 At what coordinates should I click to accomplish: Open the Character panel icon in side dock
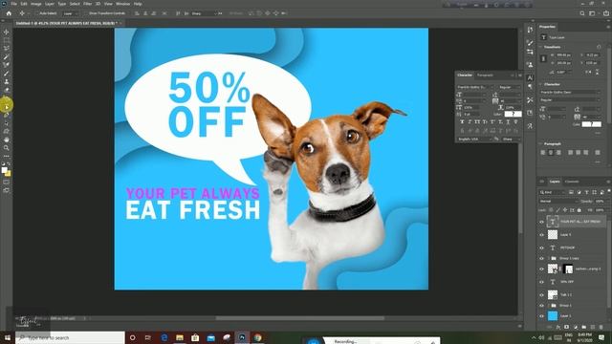530,78
